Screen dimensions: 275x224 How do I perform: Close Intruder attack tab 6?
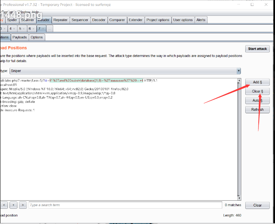pos(33,28)
